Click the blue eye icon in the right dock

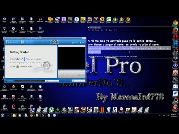click(175, 65)
